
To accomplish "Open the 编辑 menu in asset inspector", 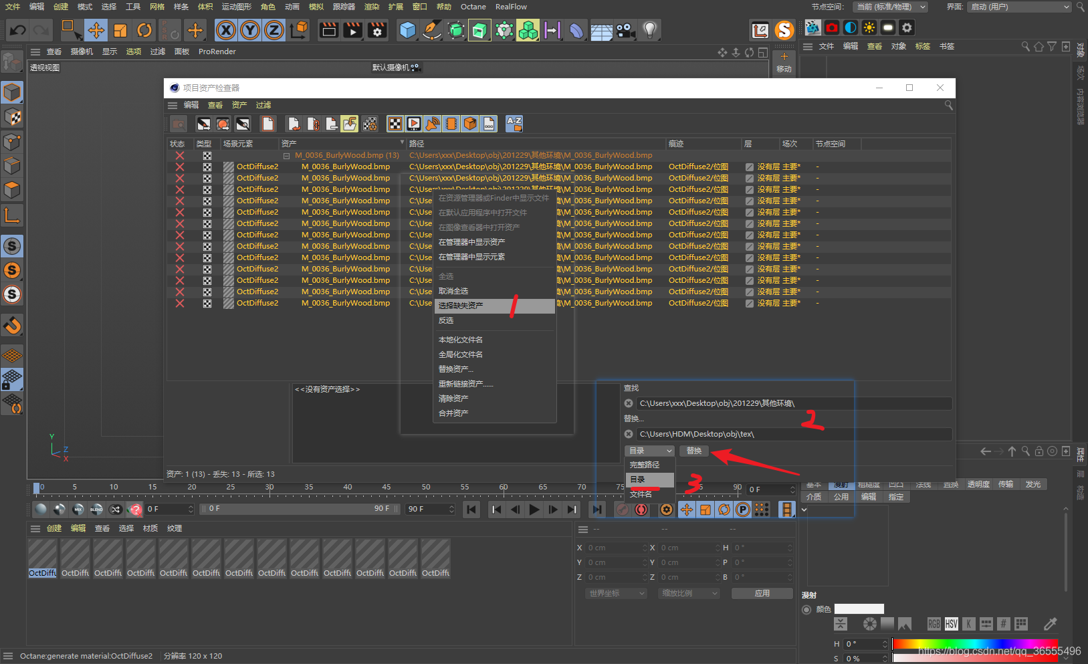I will [x=191, y=105].
